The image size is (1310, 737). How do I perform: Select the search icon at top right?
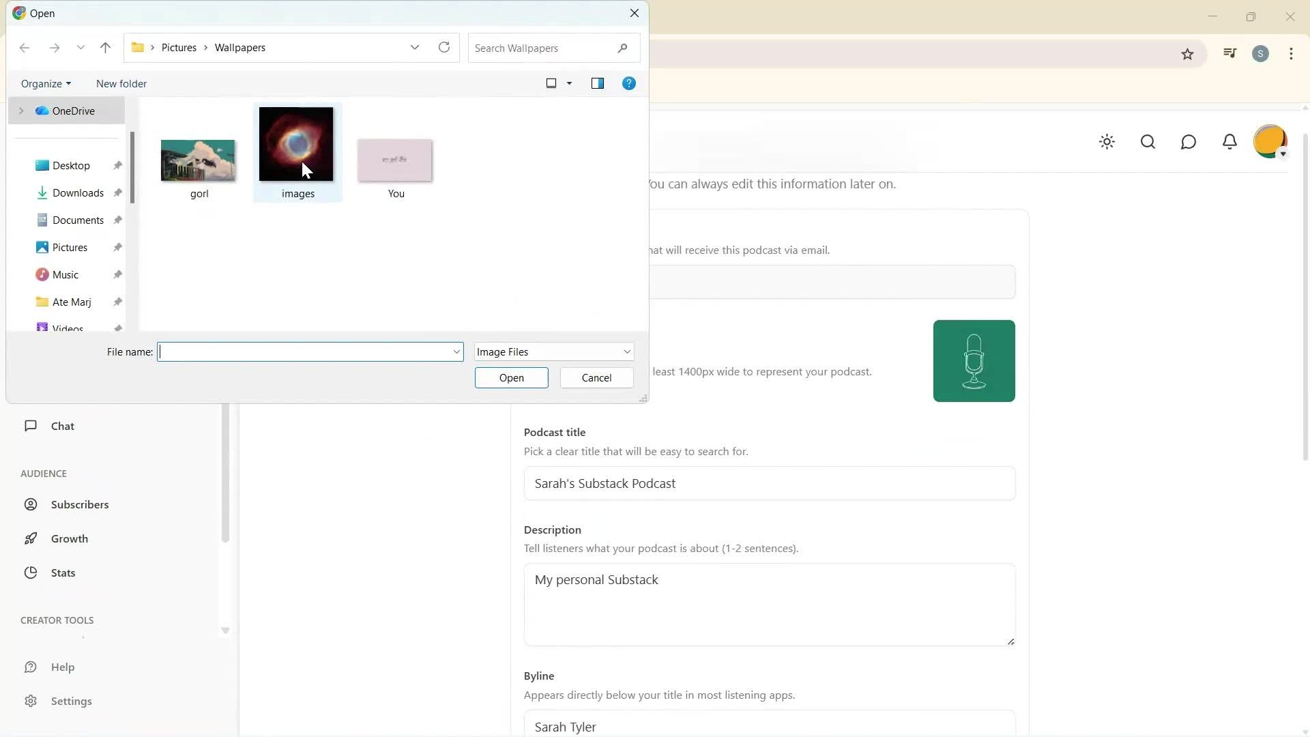coord(1148,142)
